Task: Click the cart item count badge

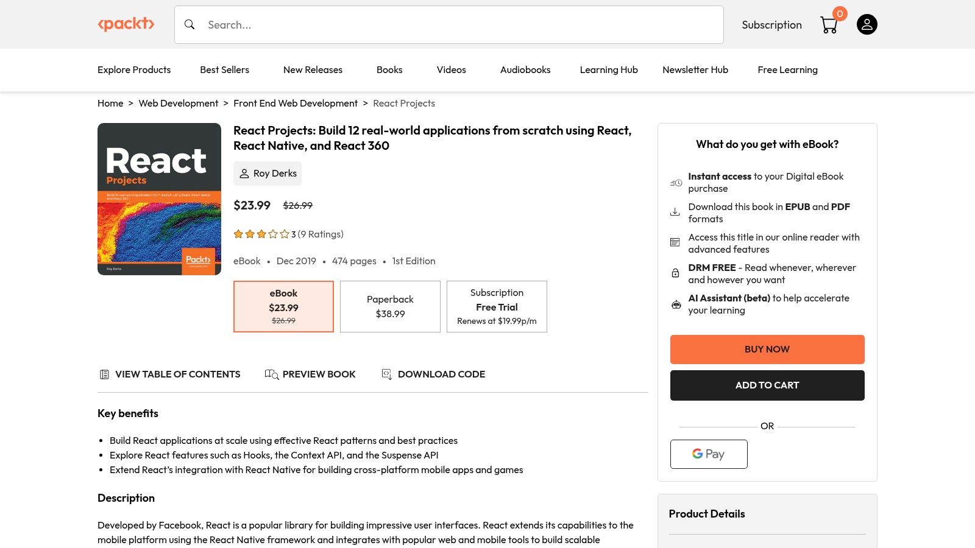Action: pyautogui.click(x=840, y=13)
